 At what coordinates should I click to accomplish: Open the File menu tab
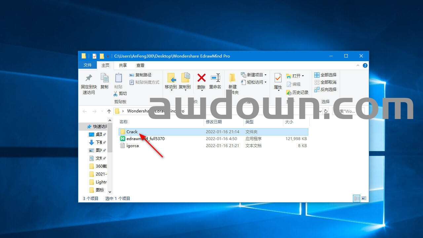click(88, 65)
